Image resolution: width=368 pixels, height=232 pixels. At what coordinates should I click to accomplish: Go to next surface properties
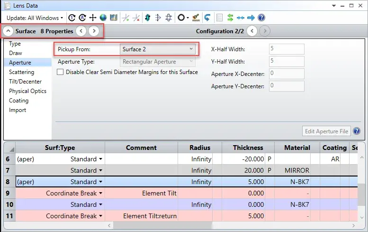pos(94,31)
